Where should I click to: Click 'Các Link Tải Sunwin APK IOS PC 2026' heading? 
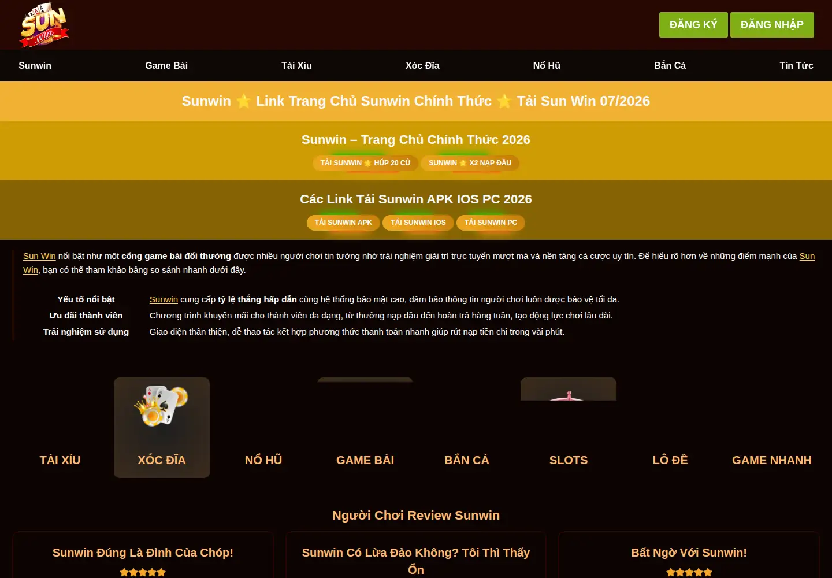click(x=416, y=199)
